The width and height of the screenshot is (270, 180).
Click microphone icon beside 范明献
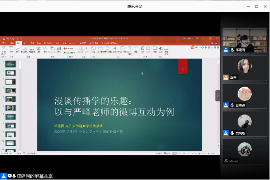pyautogui.click(x=232, y=133)
